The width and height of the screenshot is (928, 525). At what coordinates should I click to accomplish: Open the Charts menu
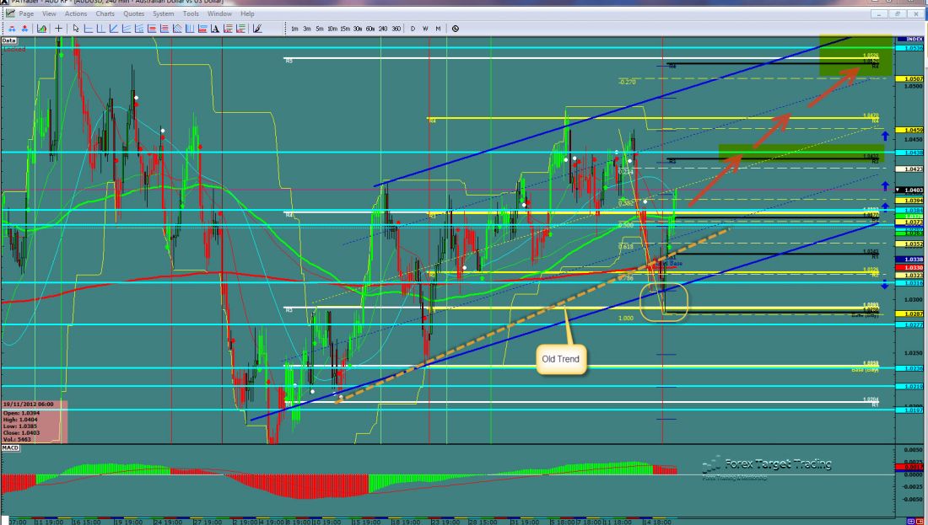pos(105,13)
